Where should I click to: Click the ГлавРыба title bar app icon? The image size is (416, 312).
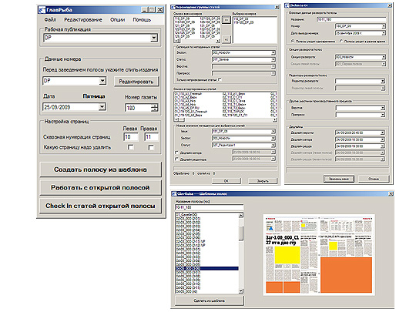[42, 10]
